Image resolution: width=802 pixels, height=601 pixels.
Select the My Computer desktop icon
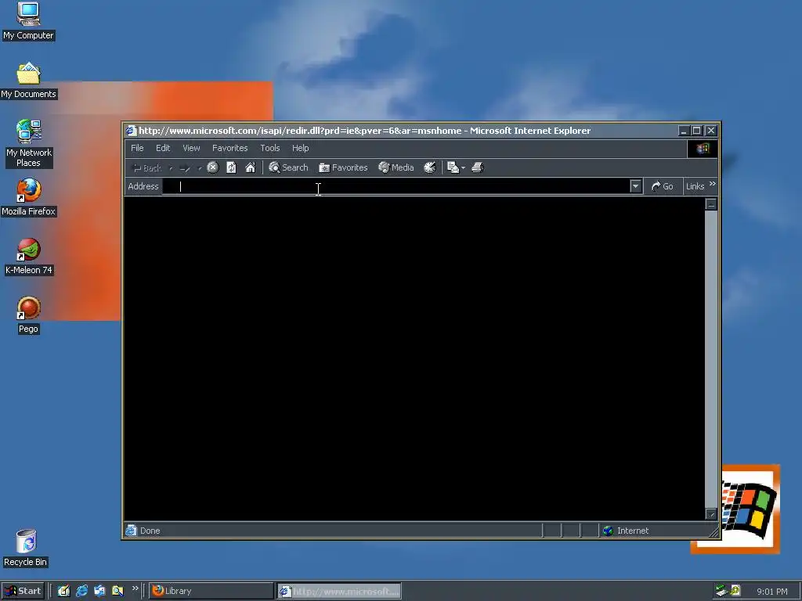click(28, 21)
